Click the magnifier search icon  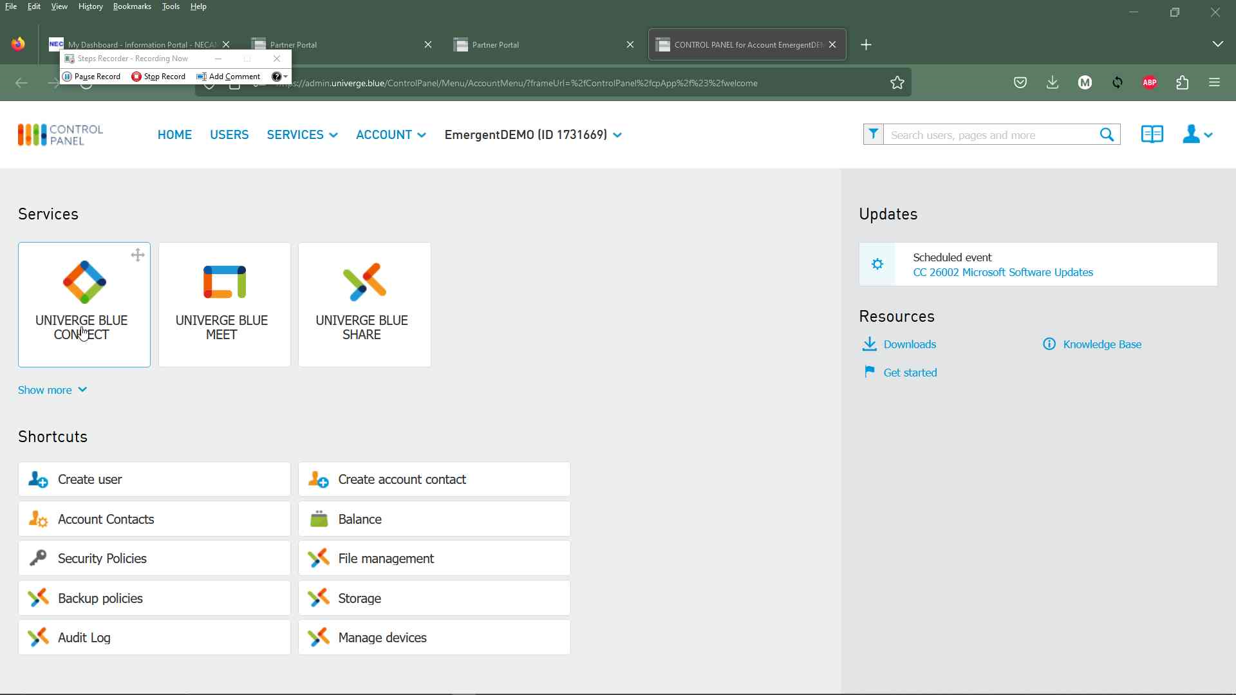point(1107,134)
